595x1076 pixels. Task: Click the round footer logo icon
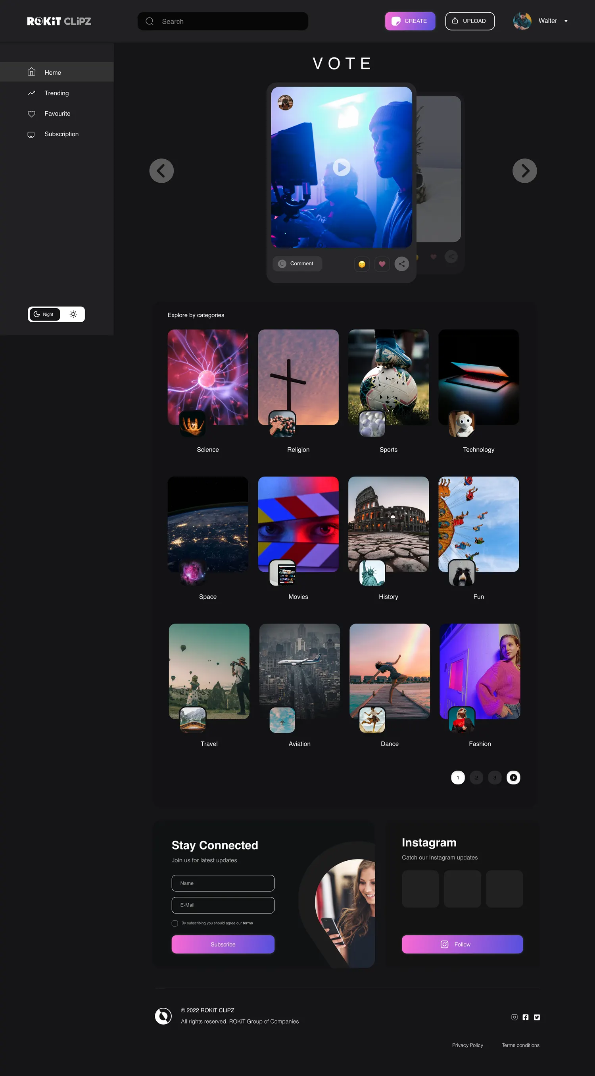point(163,1016)
